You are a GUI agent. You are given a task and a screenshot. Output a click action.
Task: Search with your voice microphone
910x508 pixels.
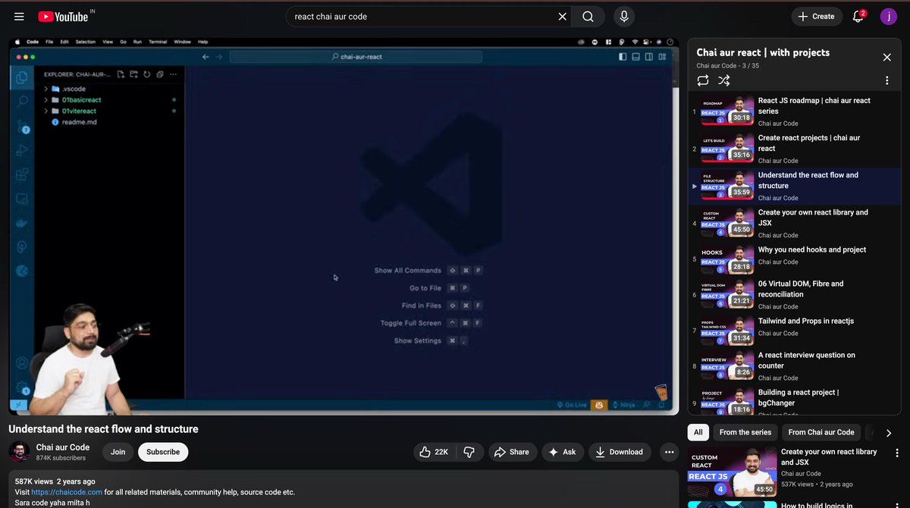click(x=624, y=16)
